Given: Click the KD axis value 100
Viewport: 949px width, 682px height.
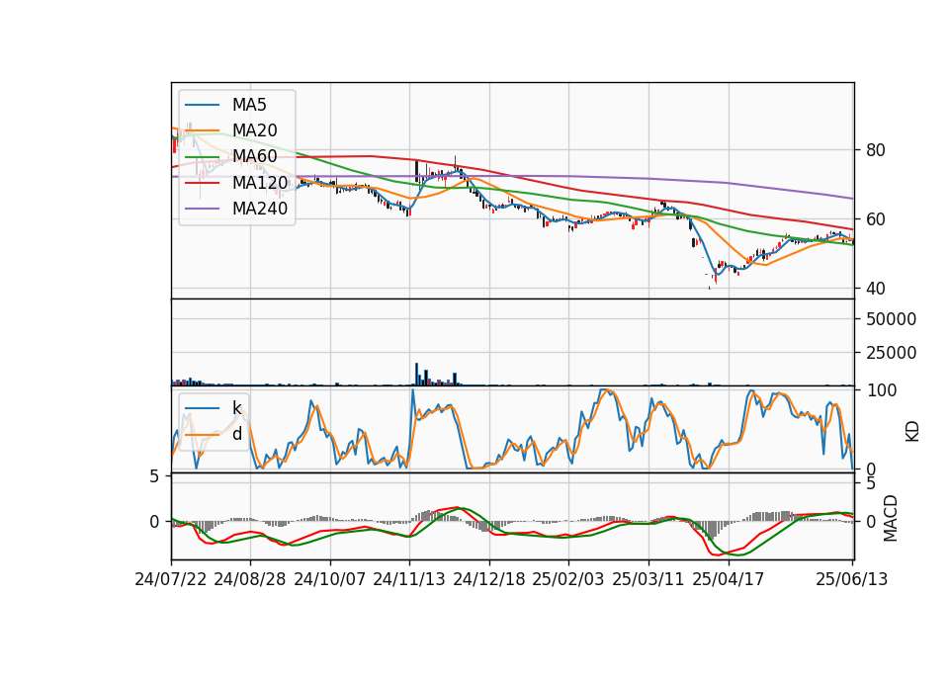Looking at the screenshot, I should click(x=881, y=390).
